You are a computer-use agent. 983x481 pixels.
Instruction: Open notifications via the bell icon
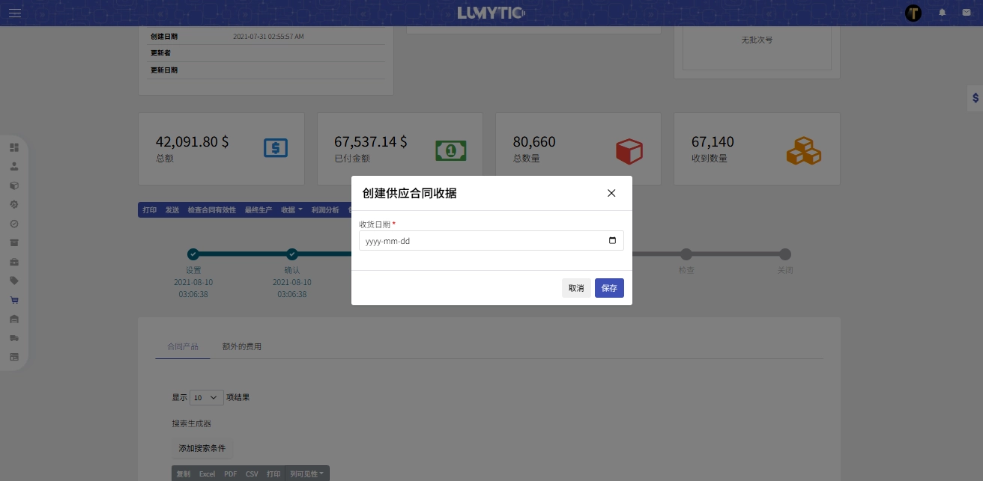pyautogui.click(x=943, y=13)
